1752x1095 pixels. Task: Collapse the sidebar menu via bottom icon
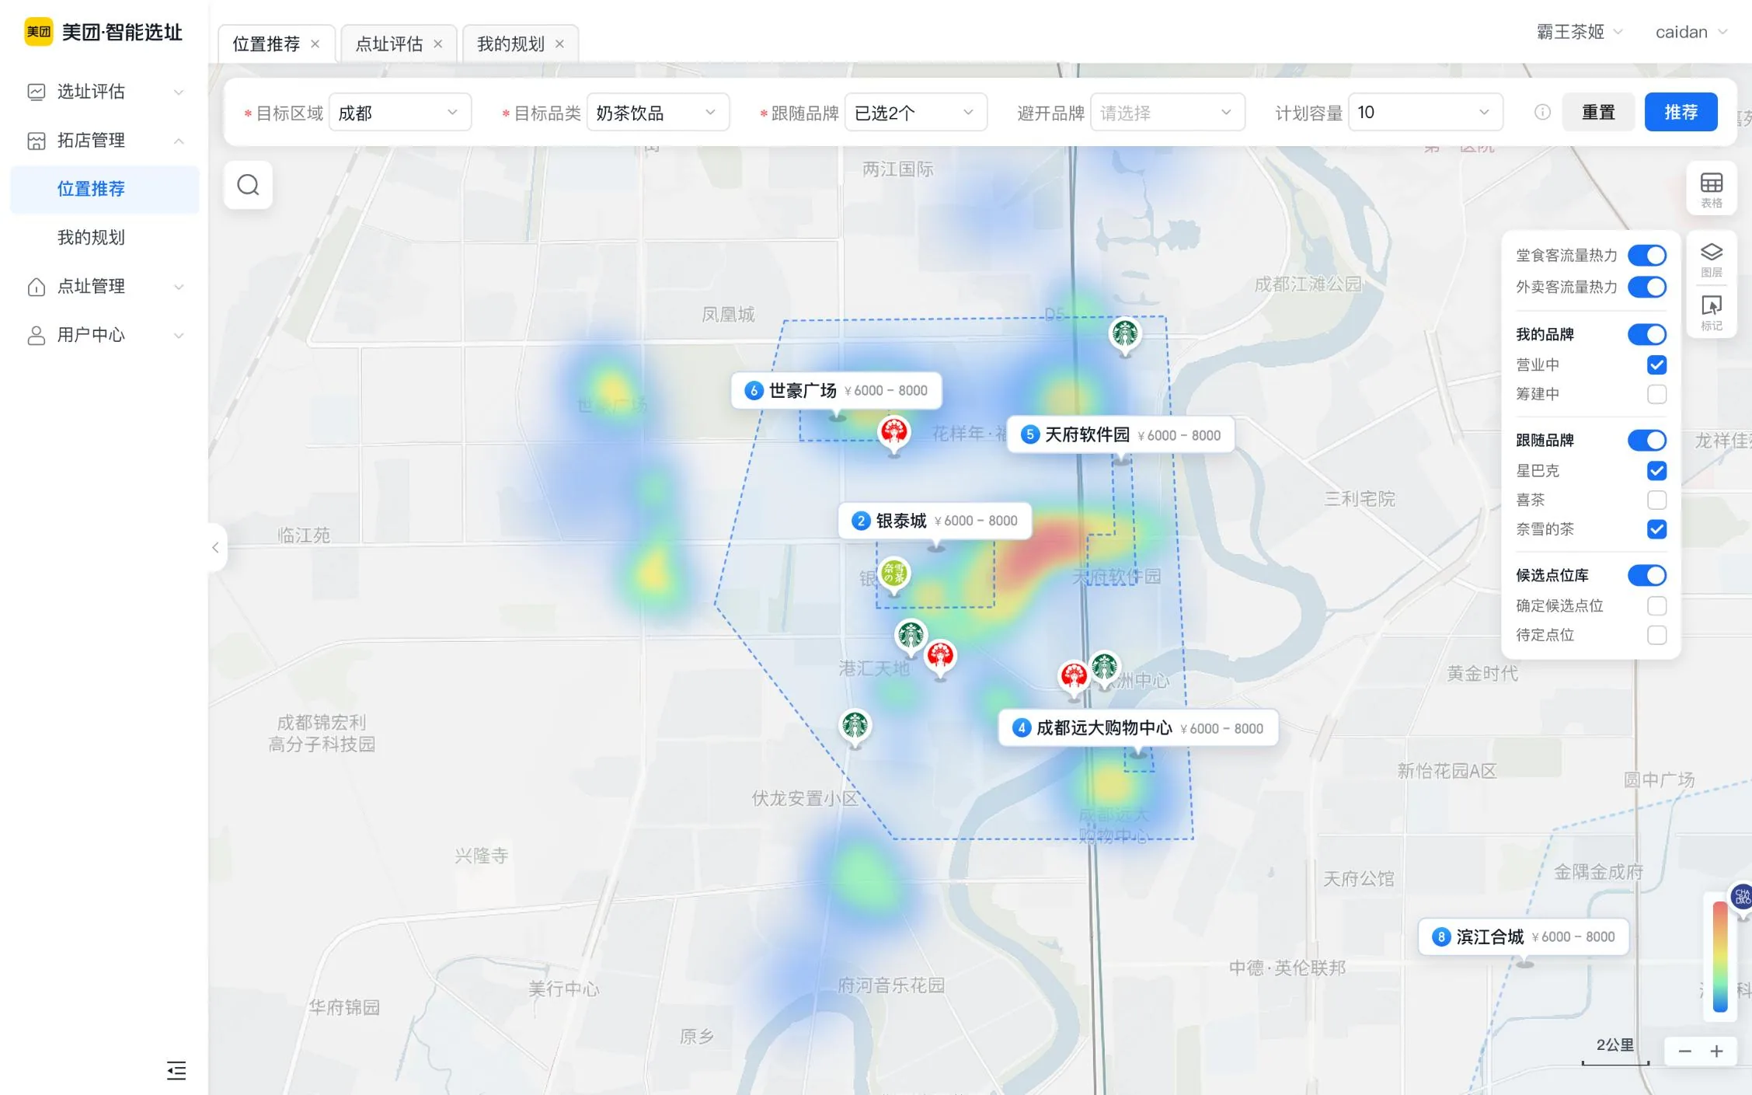coord(176,1070)
